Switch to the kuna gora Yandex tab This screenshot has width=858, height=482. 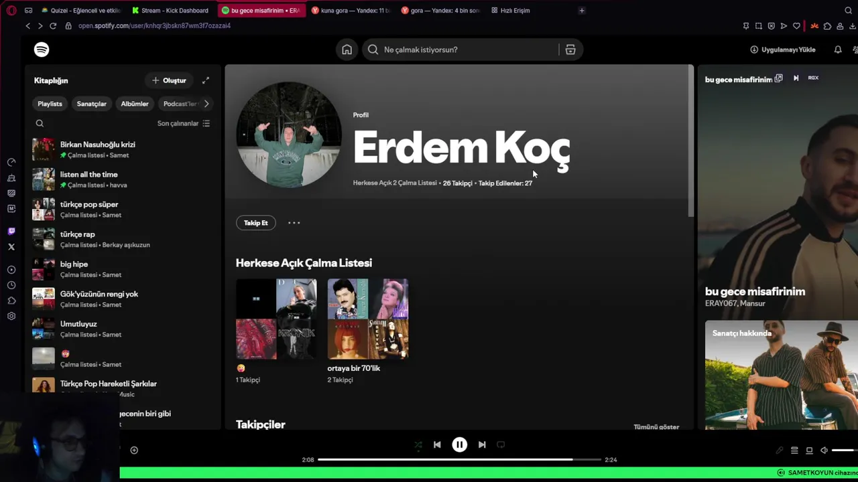[351, 10]
